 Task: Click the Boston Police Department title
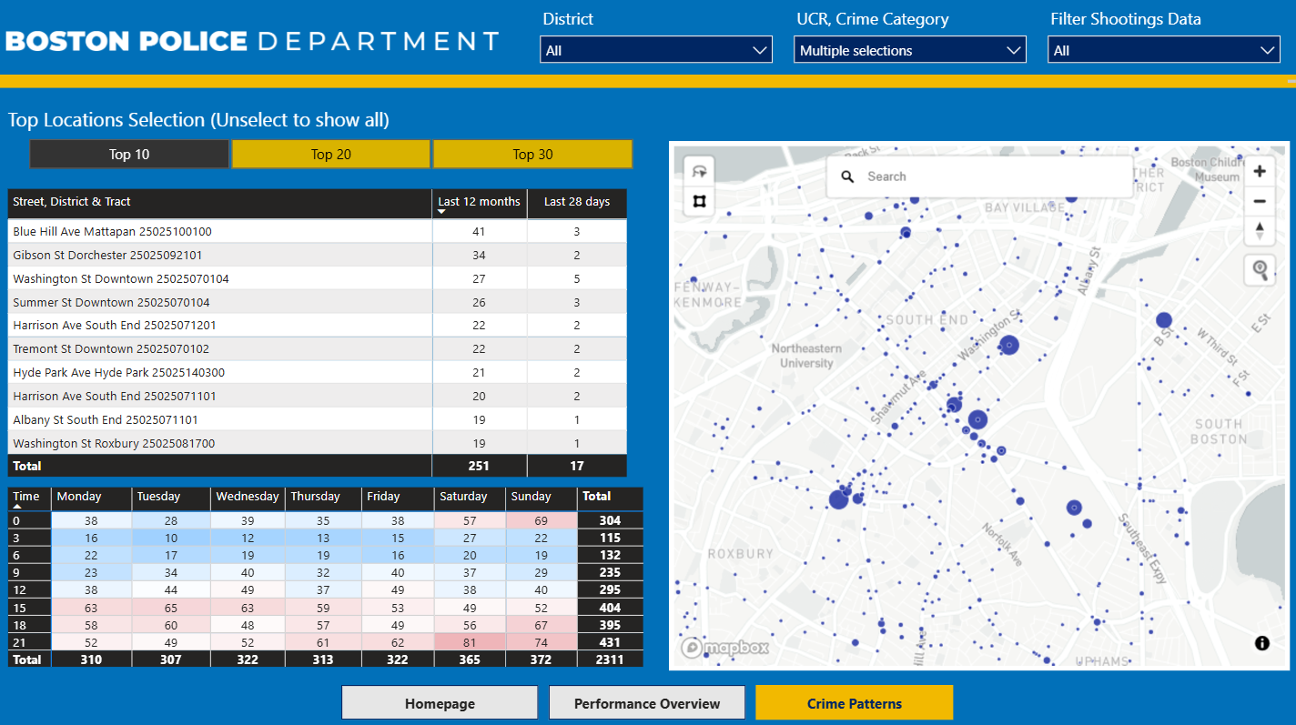252,41
